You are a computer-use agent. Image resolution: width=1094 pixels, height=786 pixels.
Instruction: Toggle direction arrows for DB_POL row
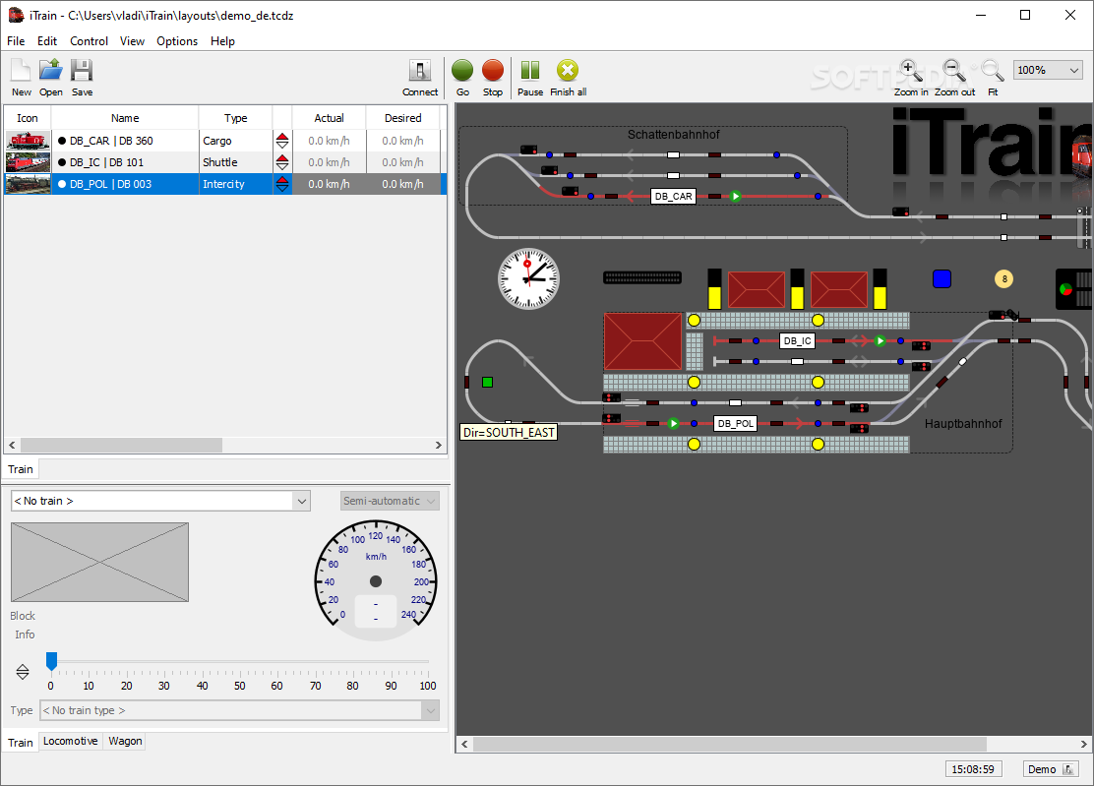pos(282,184)
